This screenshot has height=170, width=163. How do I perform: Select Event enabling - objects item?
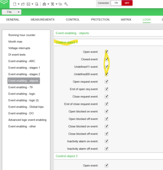(24, 81)
